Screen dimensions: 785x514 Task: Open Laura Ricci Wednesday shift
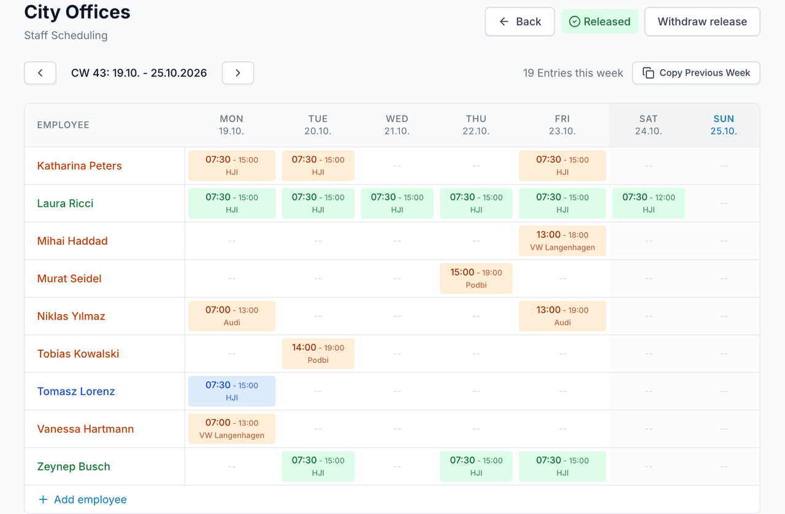[x=397, y=203]
